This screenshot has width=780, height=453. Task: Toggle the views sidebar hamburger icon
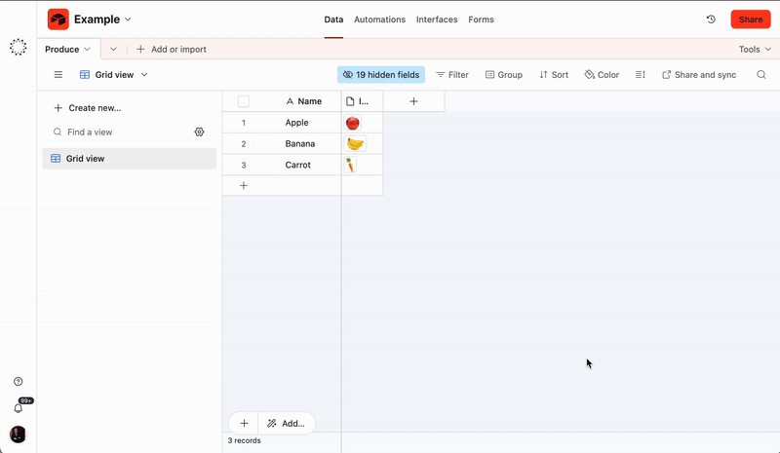[x=58, y=75]
